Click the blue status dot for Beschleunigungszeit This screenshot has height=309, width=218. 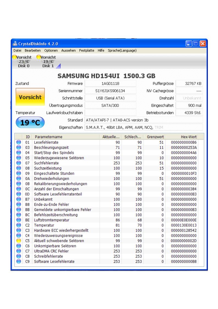[x=19, y=147]
